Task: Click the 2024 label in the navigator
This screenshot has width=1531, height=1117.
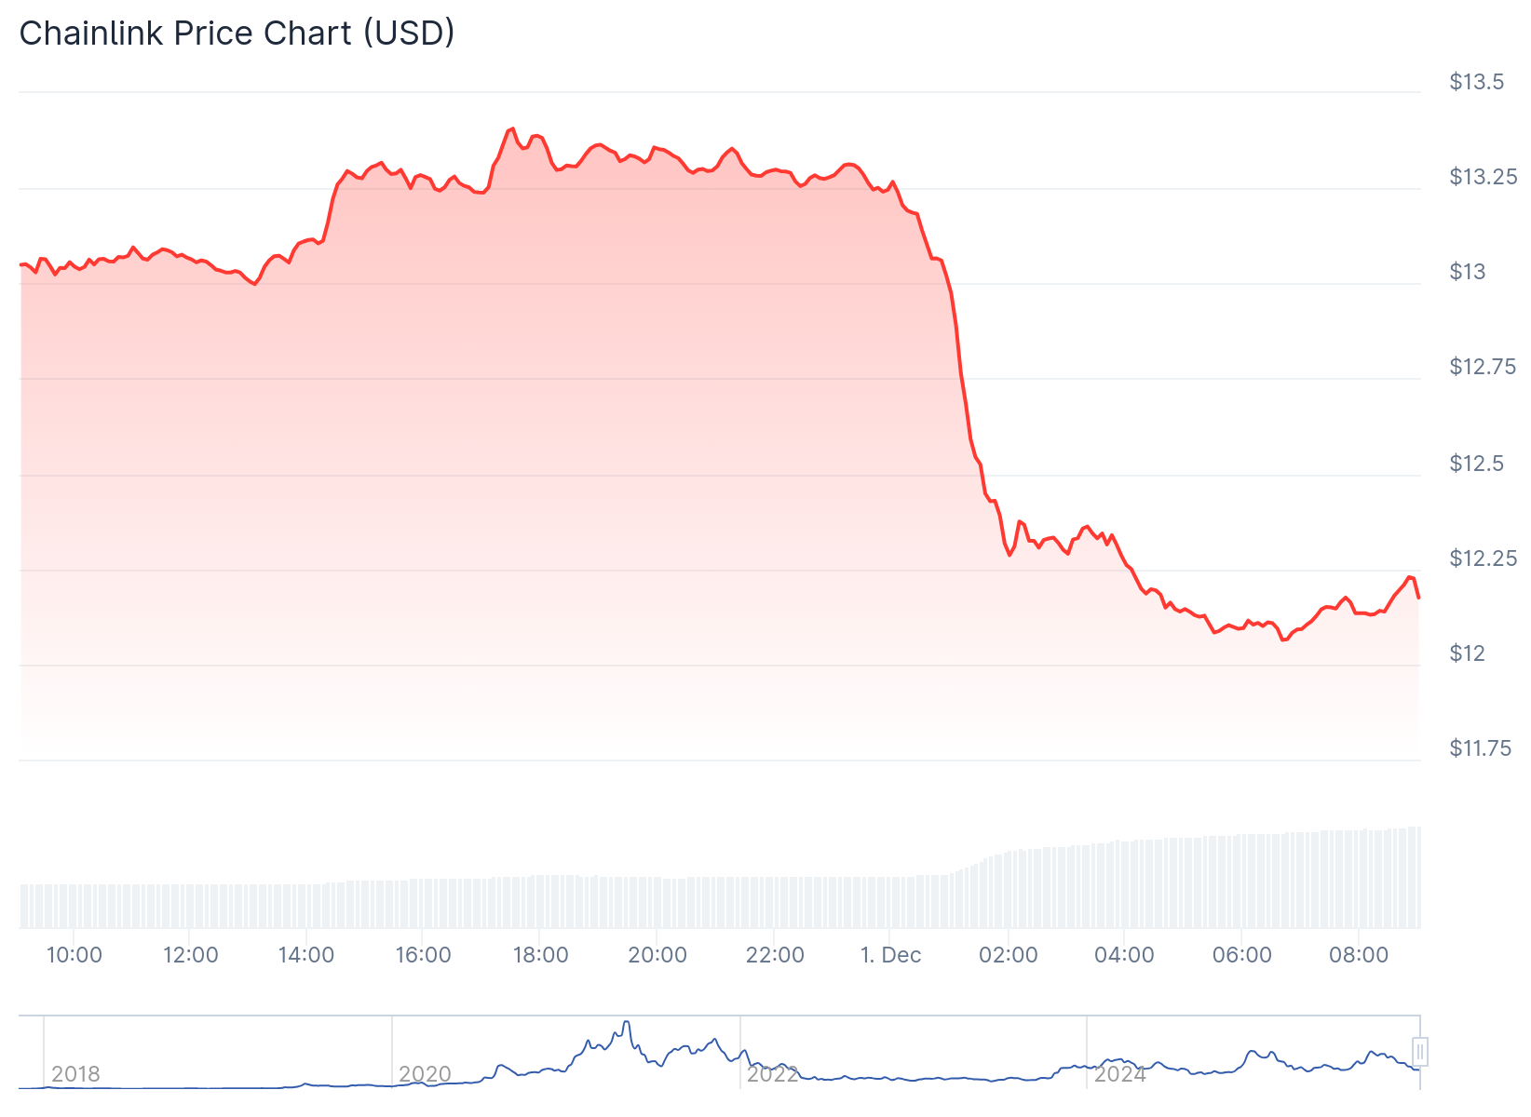Action: (1119, 1074)
